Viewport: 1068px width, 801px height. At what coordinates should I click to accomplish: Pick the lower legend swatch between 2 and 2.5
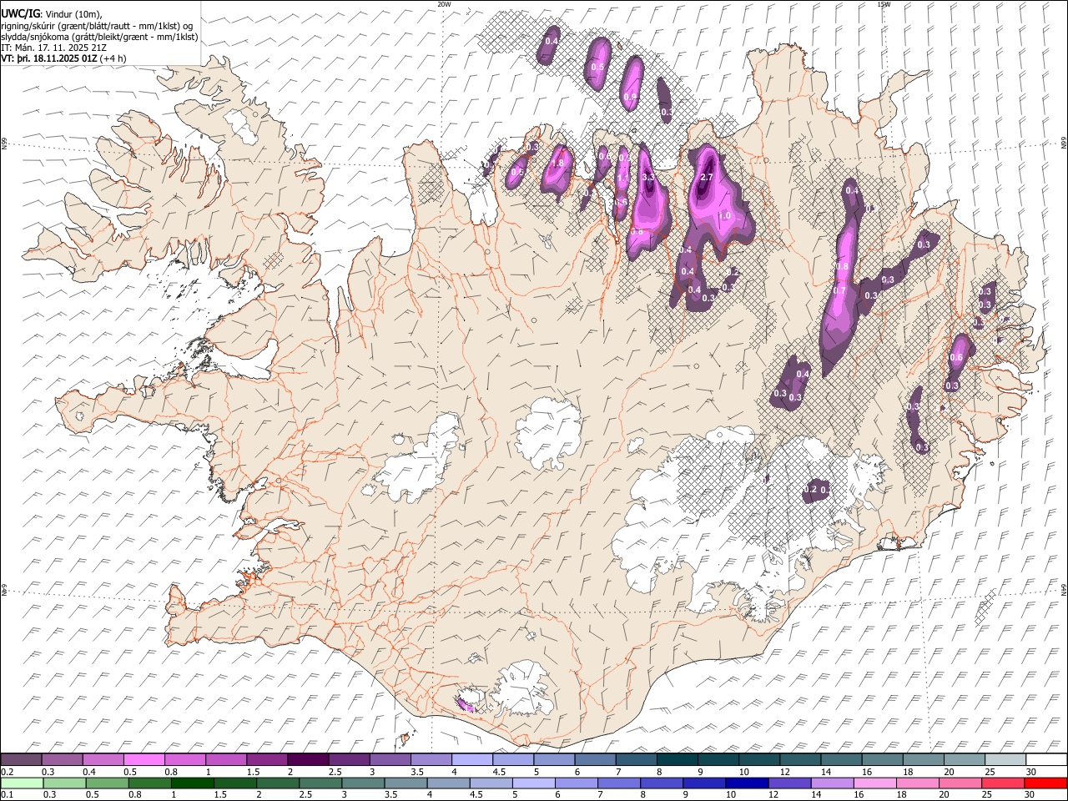pos(277,783)
